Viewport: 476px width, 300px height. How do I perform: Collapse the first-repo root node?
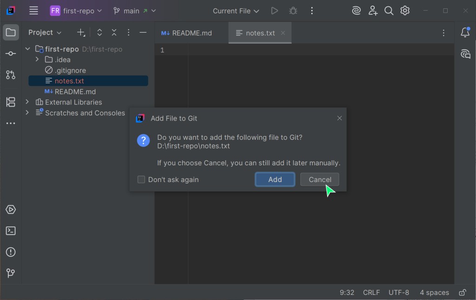pyautogui.click(x=27, y=49)
